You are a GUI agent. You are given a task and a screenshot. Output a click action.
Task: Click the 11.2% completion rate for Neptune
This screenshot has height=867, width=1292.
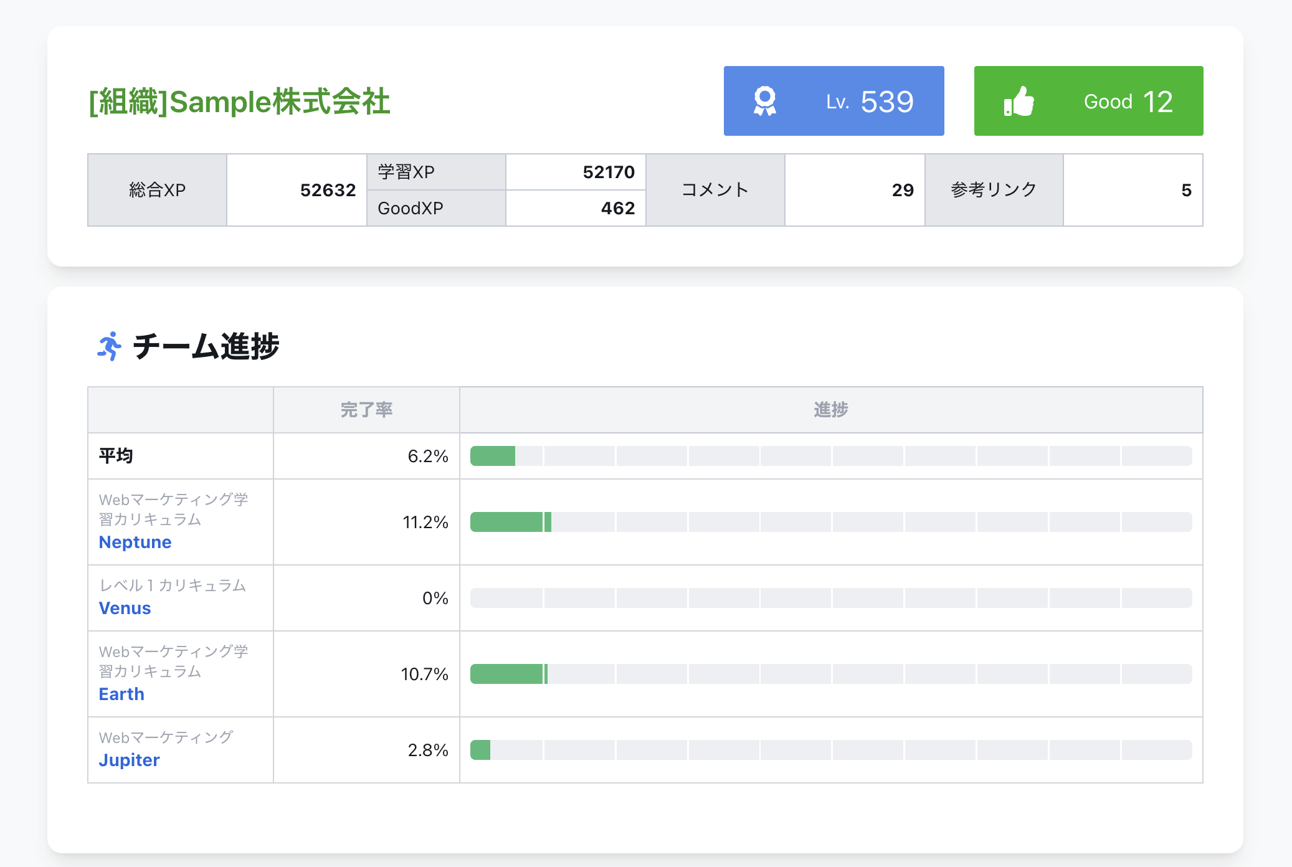coord(425,522)
